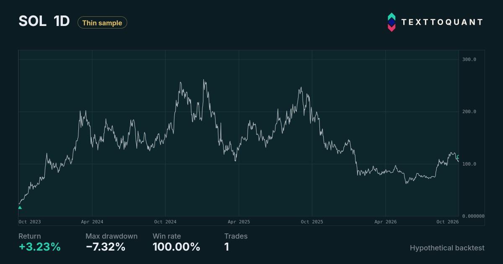Click the 300.0 price axis label
The height and width of the screenshot is (264, 503).
coord(469,60)
